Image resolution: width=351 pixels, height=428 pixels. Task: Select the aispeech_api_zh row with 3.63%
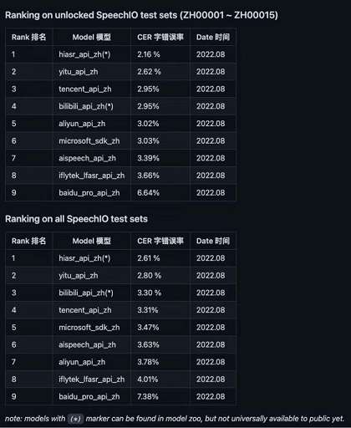(x=120, y=344)
